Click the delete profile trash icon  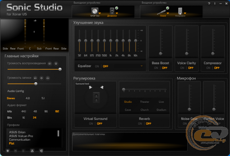point(23,151)
